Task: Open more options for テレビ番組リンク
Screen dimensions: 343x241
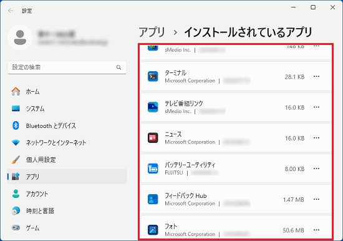Action: click(x=317, y=107)
